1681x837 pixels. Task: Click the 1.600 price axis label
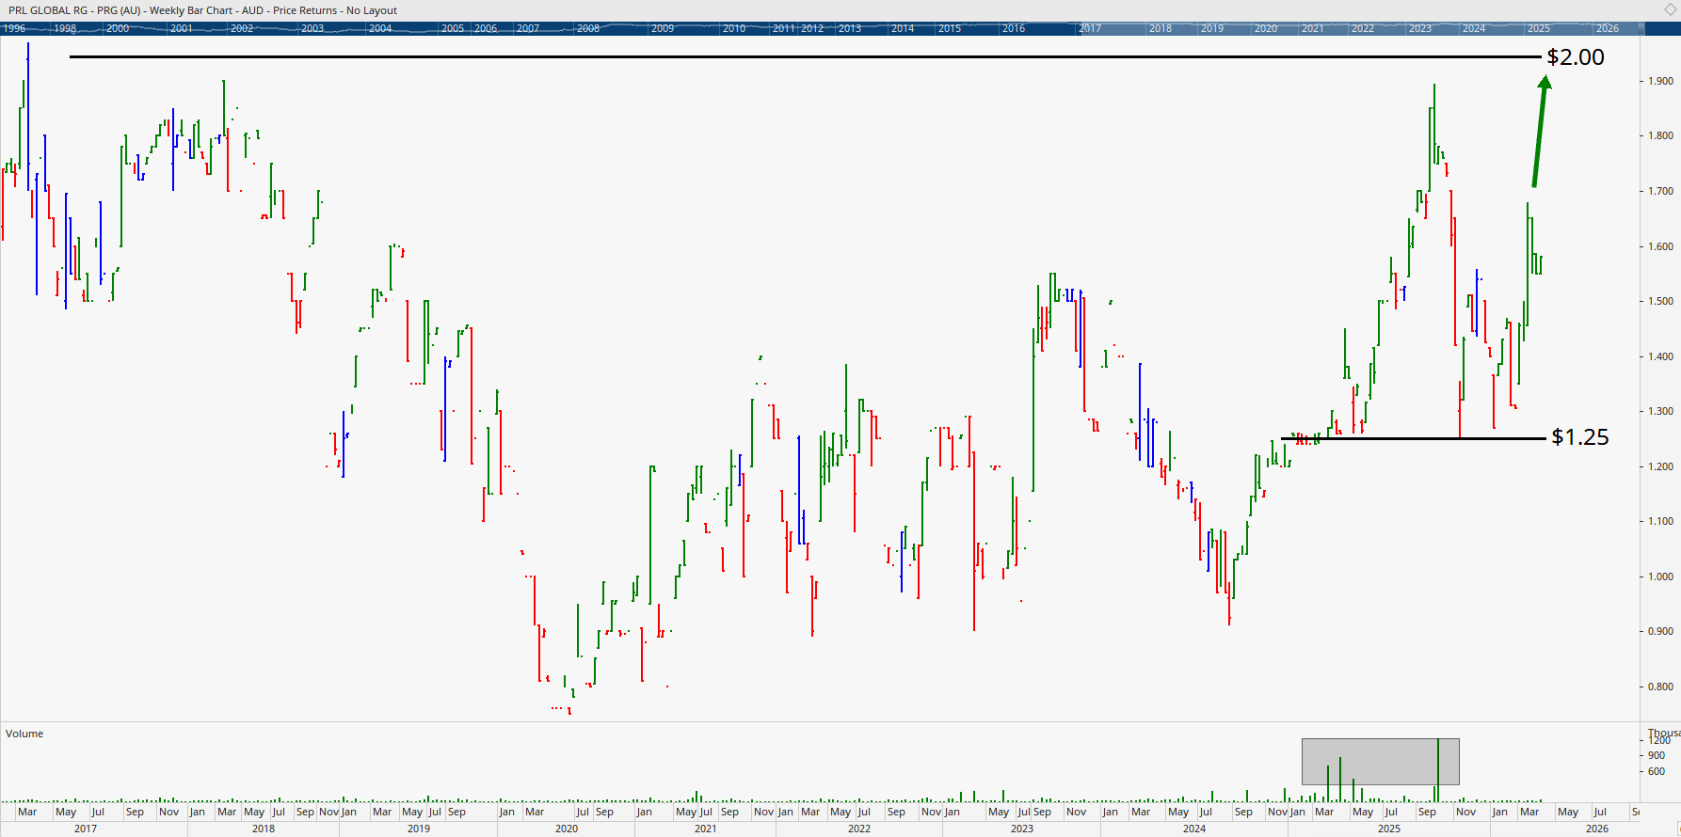1660,246
